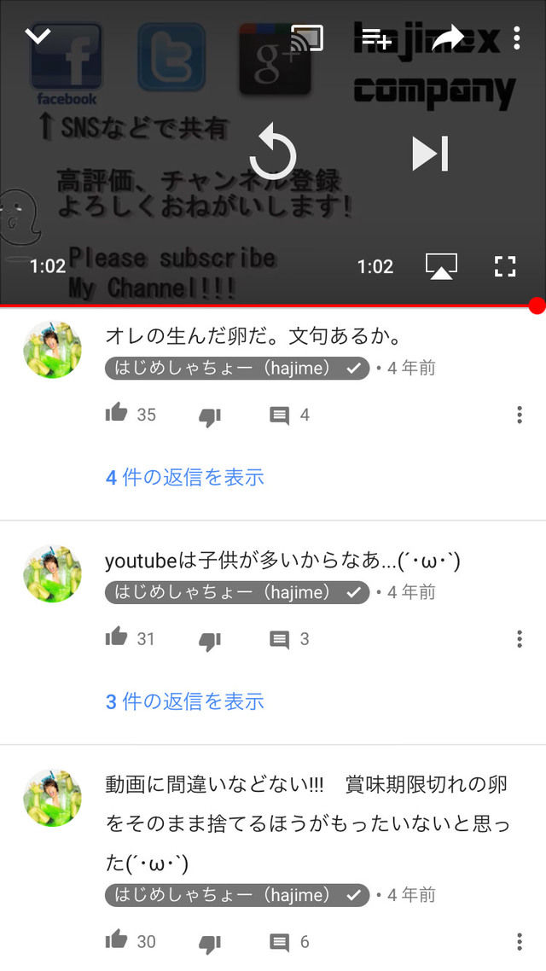Expand 3 件の返信を表示 replies
The image size is (546, 971).
point(185,701)
